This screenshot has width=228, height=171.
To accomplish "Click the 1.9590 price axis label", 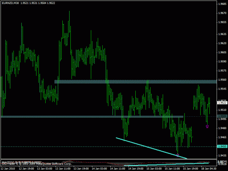I will pos(222,62).
